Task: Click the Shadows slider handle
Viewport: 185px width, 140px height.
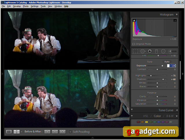Action: click(x=163, y=79)
